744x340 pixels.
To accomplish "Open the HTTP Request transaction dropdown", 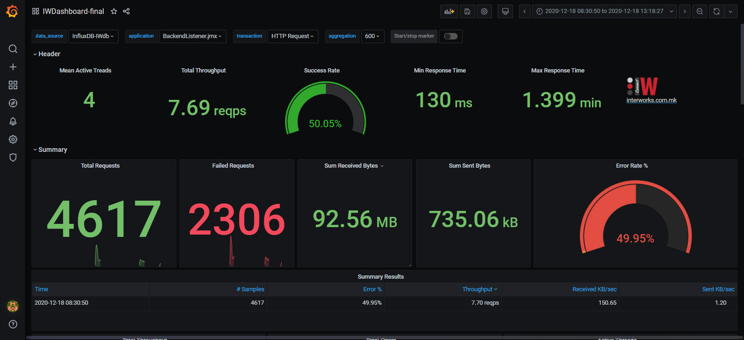I will click(x=292, y=36).
